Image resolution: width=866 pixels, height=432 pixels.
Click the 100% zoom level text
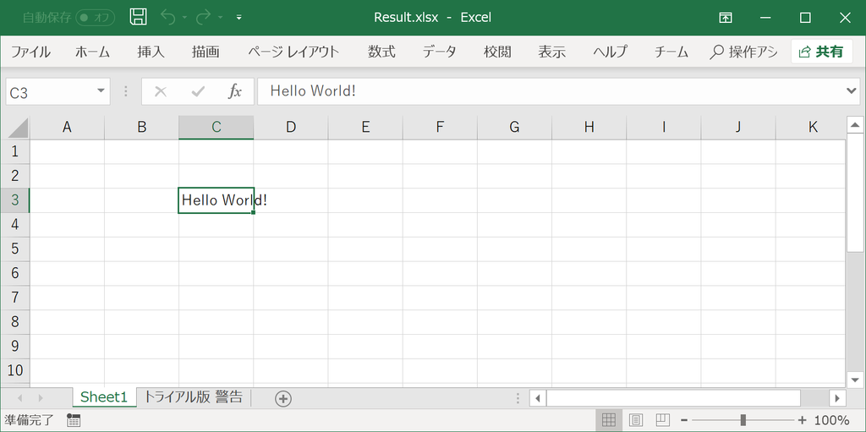(x=832, y=420)
